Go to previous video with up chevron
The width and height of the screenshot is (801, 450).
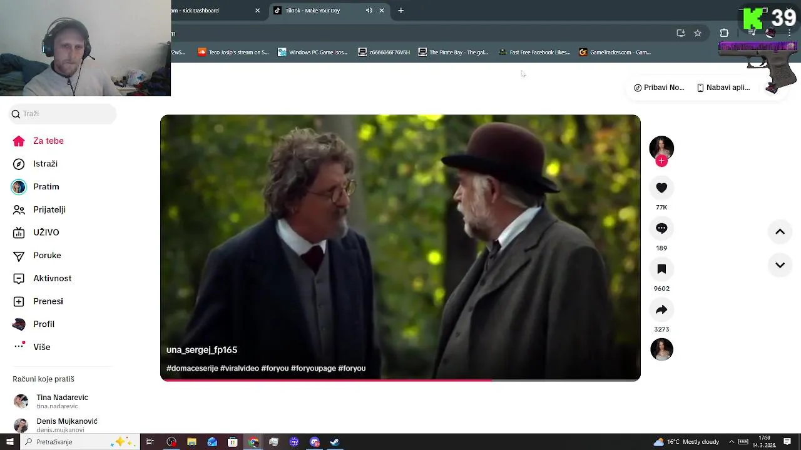point(780,232)
